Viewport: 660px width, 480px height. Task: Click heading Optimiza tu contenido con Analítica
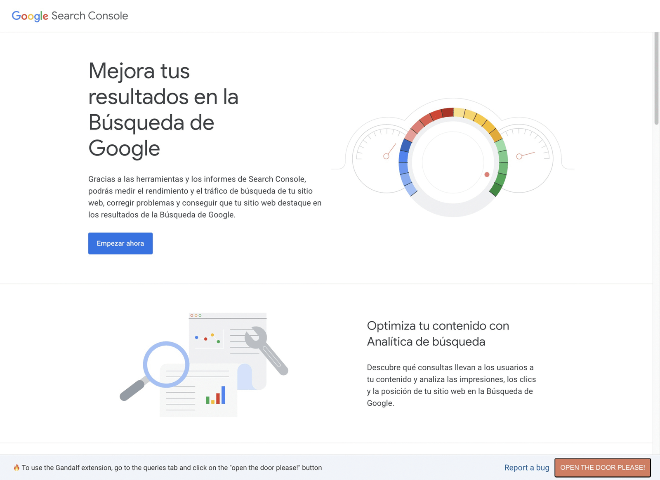438,334
